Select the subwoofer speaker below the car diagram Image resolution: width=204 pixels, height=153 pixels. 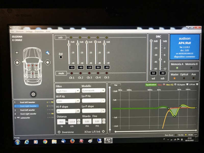pos(33,94)
